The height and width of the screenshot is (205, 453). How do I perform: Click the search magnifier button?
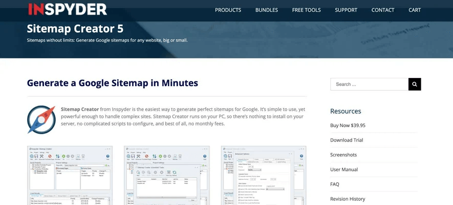415,84
